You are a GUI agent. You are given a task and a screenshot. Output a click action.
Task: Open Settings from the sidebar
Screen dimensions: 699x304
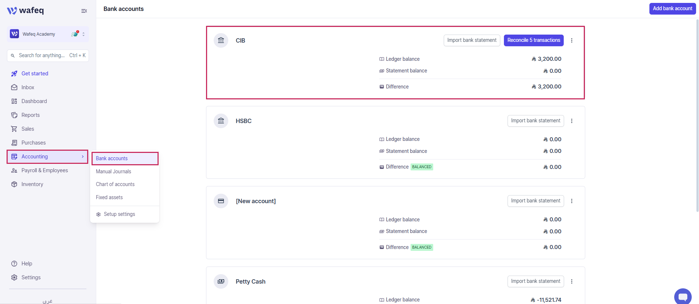(x=31, y=277)
